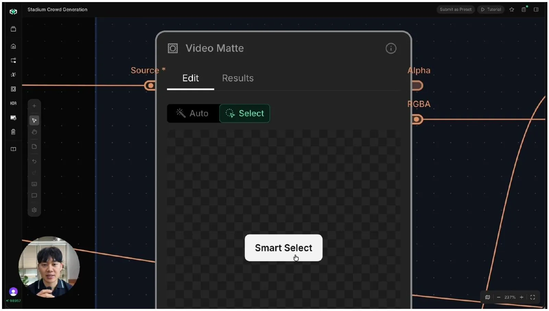Switch to the Results tab
Viewport: 549px width, 311px height.
coord(238,79)
